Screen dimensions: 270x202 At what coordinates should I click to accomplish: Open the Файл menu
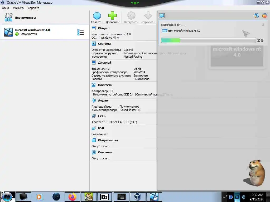click(x=5, y=8)
